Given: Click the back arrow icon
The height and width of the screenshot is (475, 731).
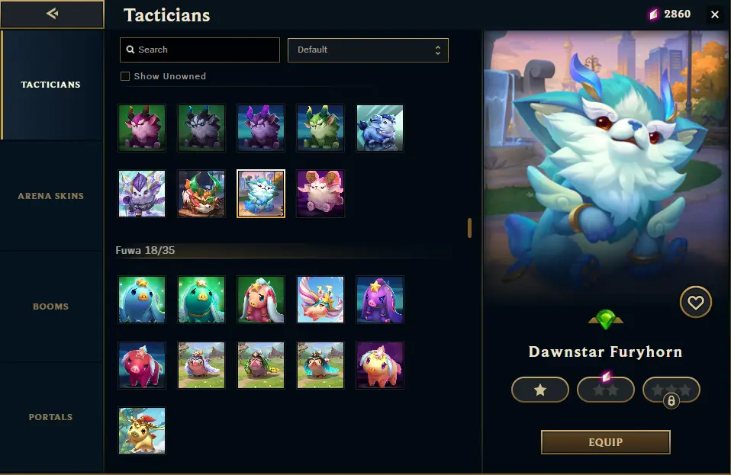Looking at the screenshot, I should click(52, 14).
